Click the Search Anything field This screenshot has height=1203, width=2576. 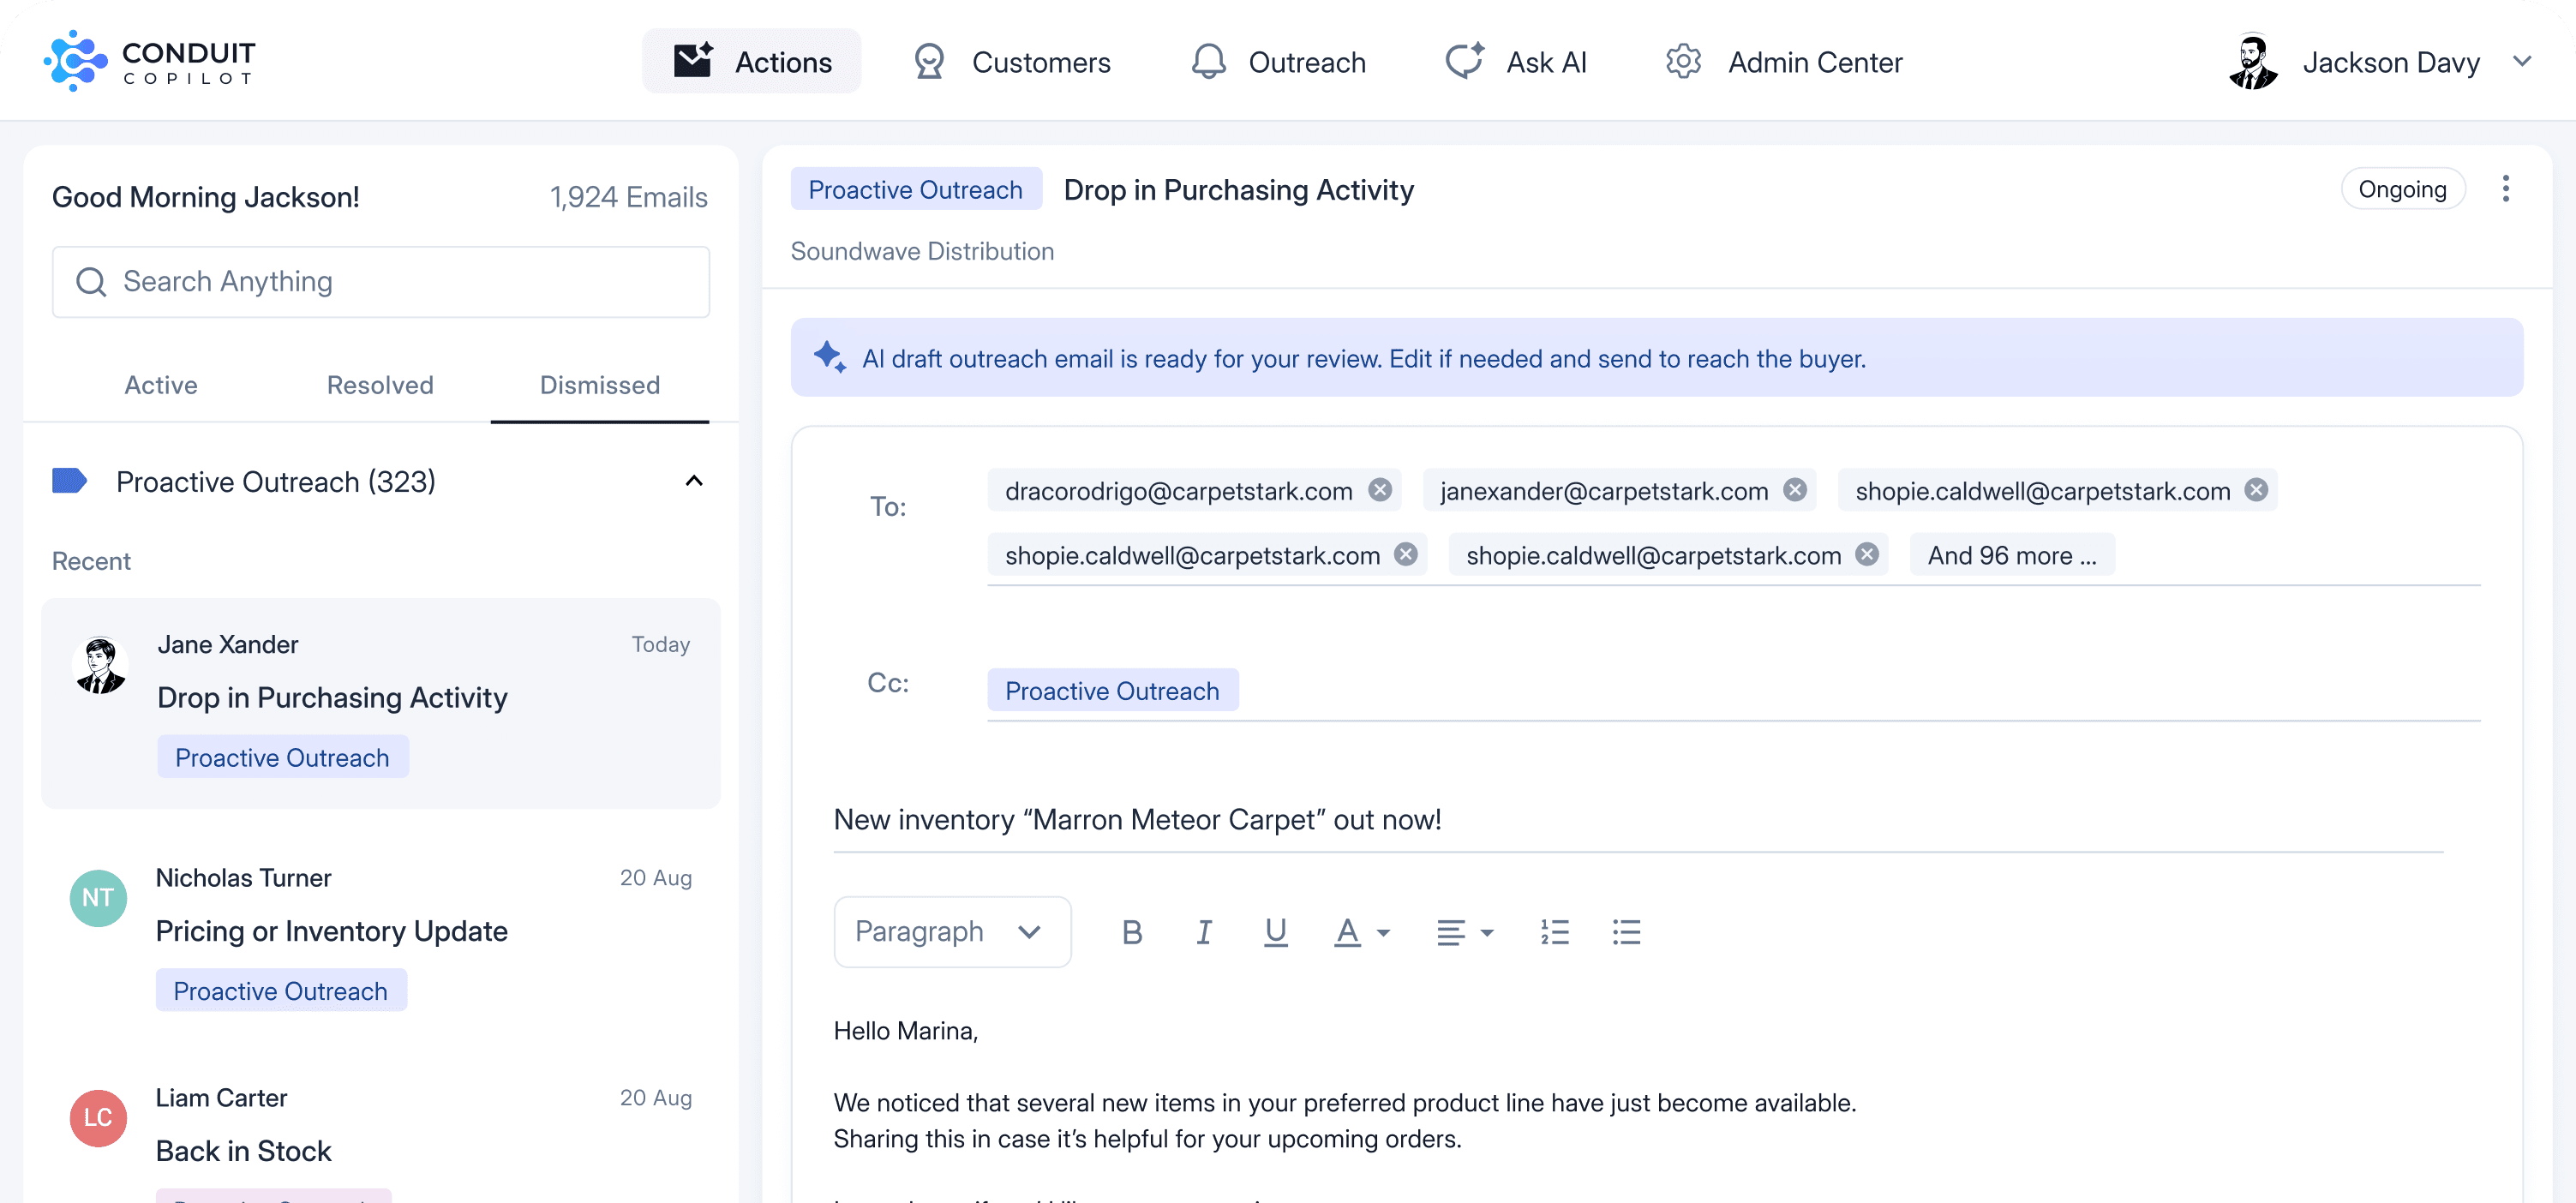coord(380,282)
